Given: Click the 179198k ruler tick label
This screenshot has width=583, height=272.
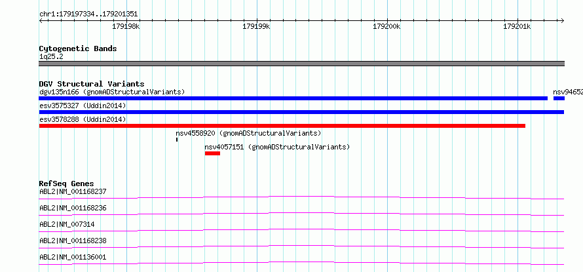Looking at the screenshot, I should tap(126, 26).
